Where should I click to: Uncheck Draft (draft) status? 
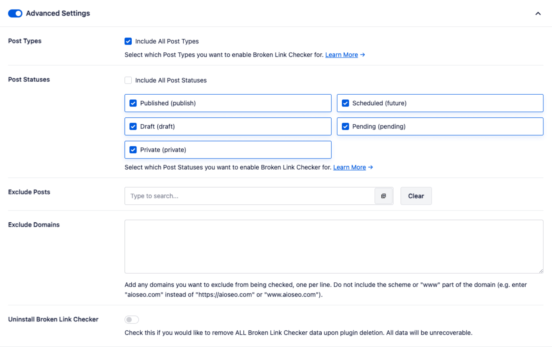pyautogui.click(x=133, y=127)
